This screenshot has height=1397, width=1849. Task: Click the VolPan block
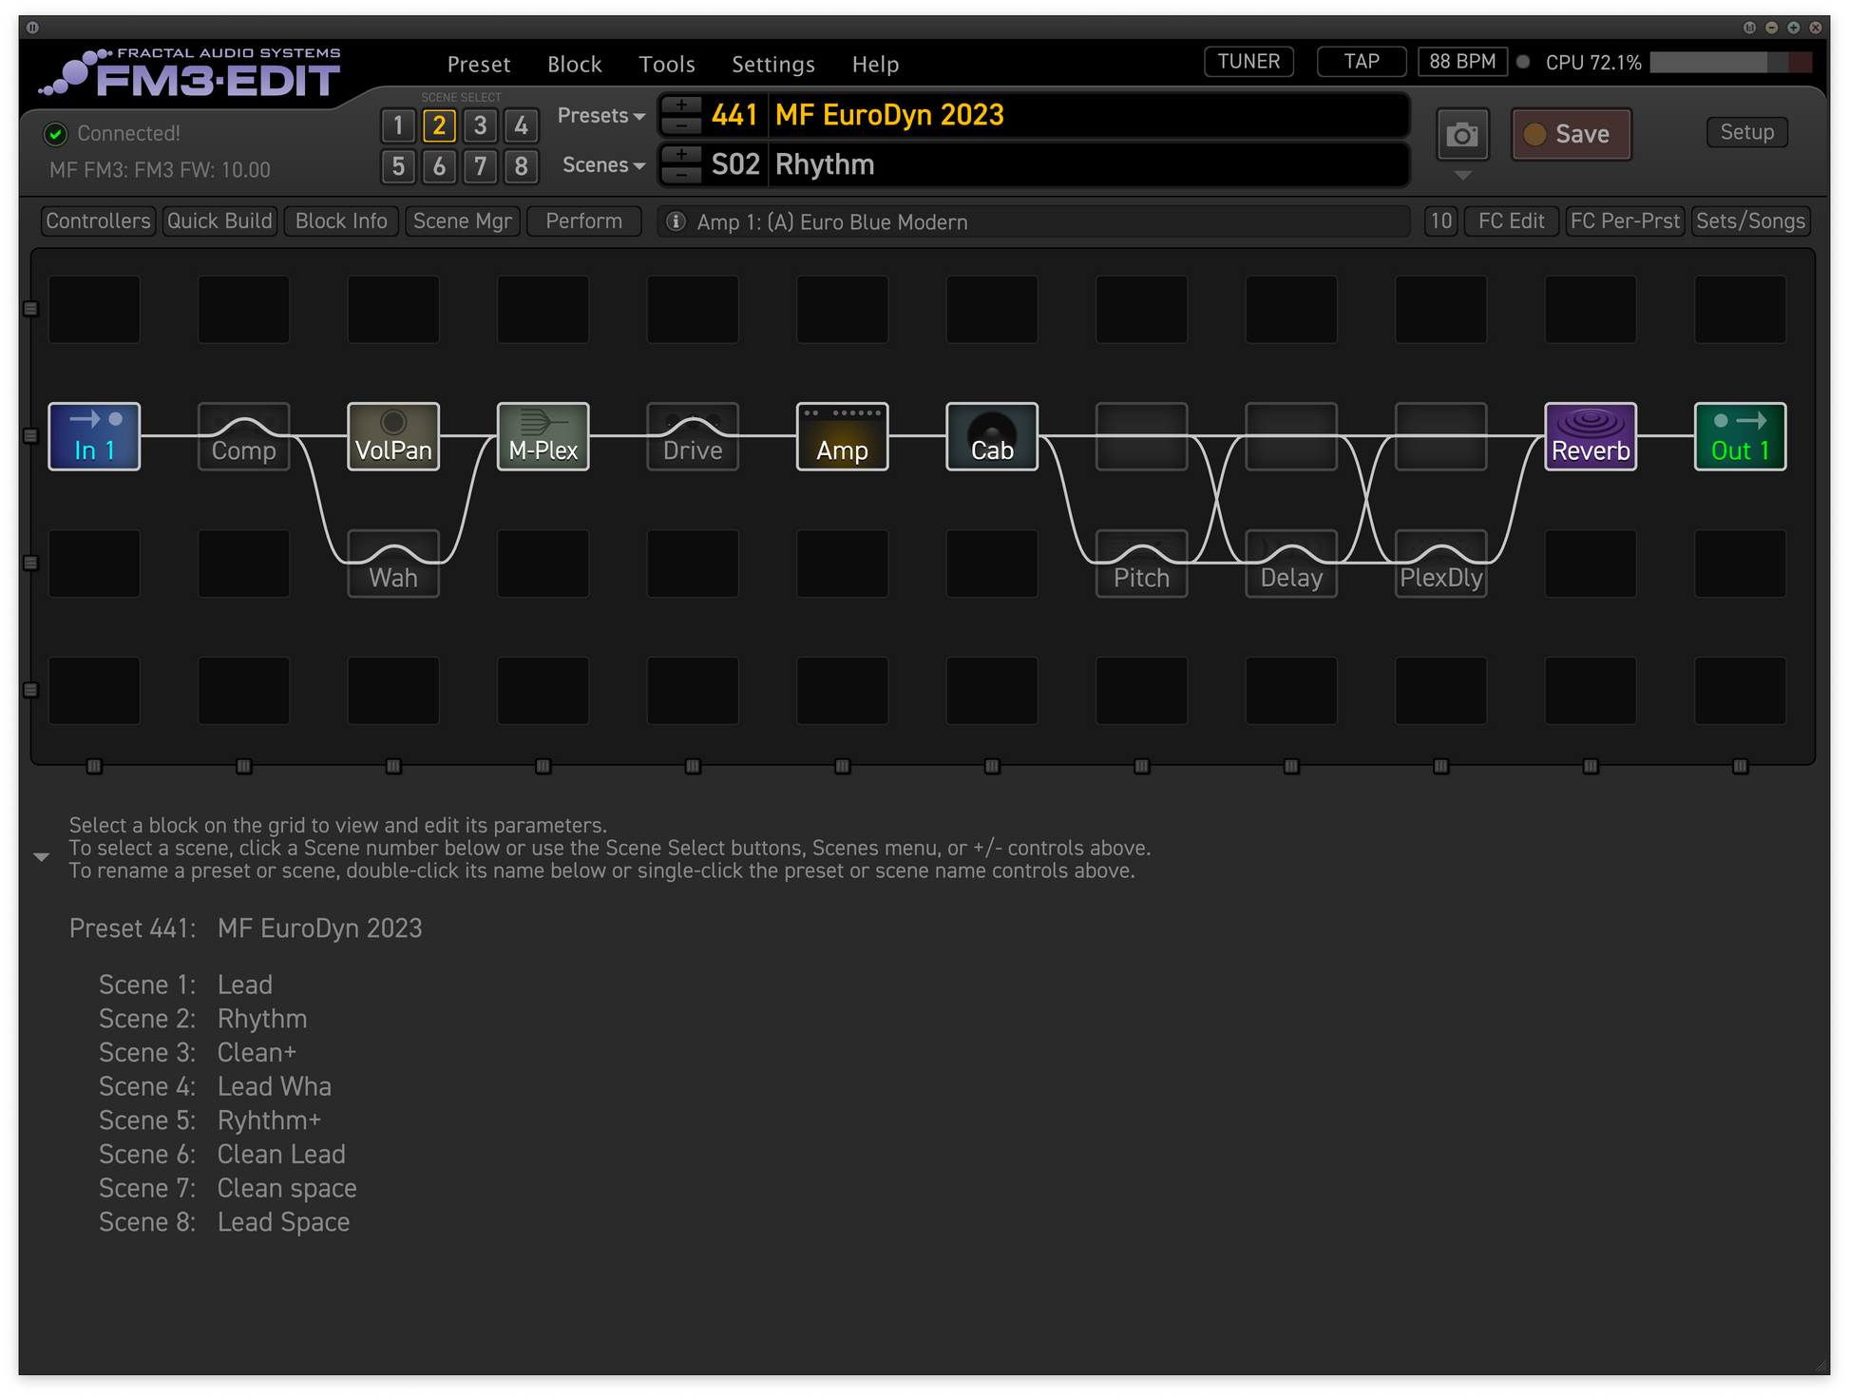click(393, 436)
